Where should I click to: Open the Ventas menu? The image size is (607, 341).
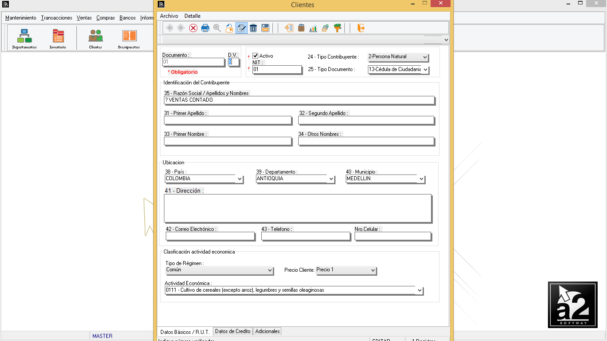pos(84,18)
